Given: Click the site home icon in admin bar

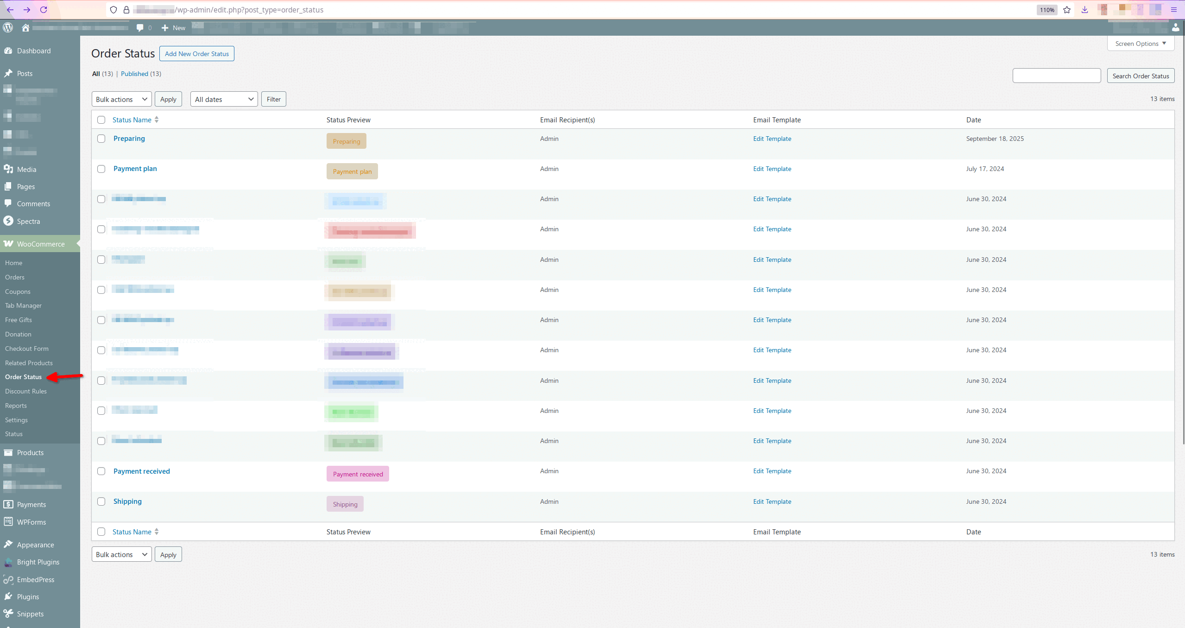Looking at the screenshot, I should [x=25, y=28].
